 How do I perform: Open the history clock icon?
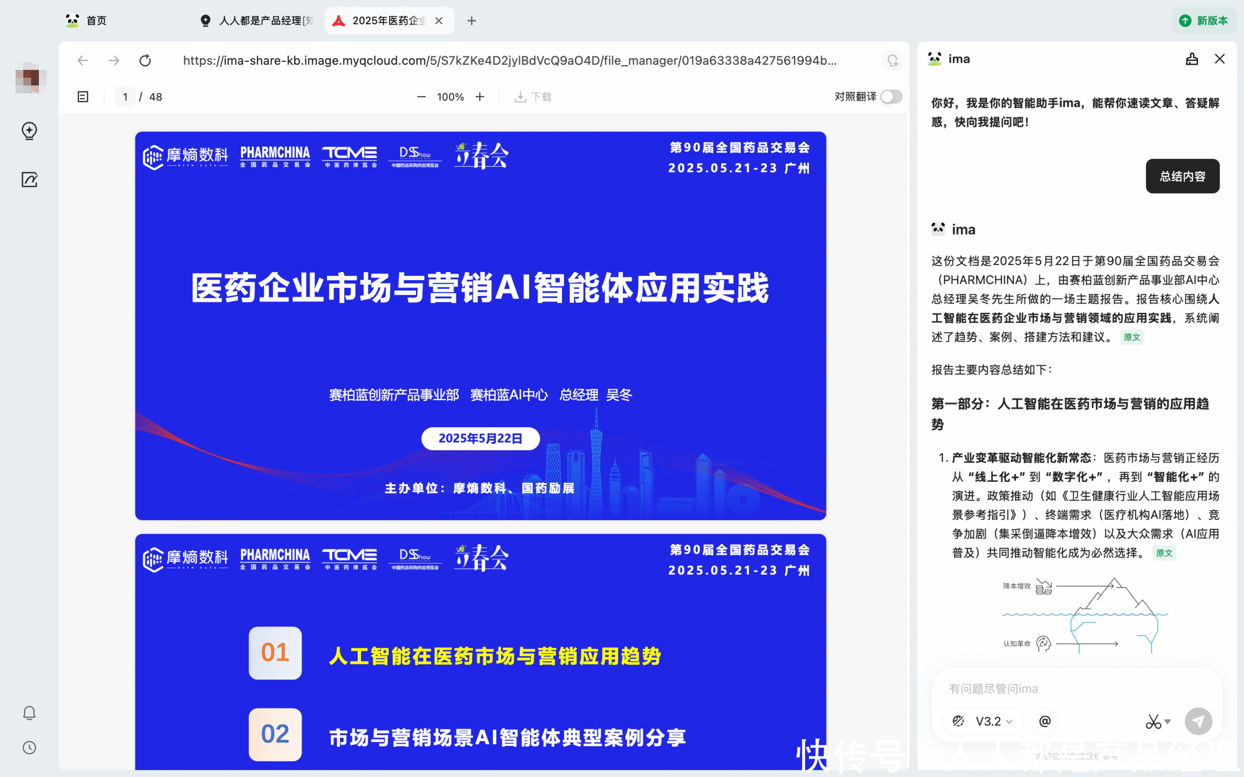click(x=29, y=747)
